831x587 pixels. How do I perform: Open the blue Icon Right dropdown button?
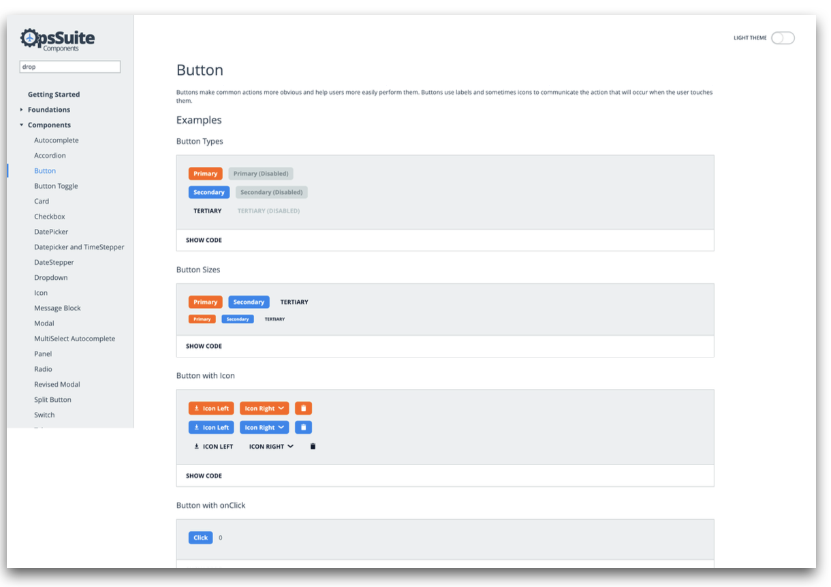[x=264, y=428]
